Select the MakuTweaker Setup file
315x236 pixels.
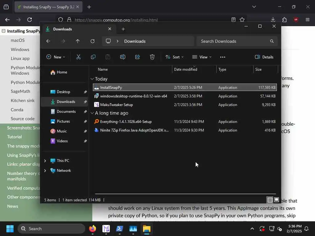185,105
